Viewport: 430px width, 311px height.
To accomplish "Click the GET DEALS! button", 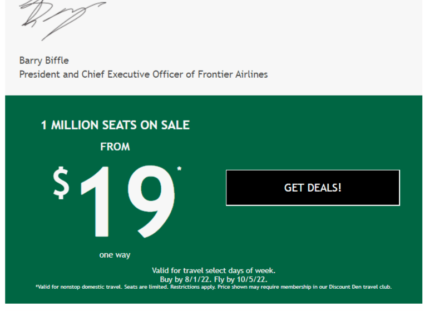I will click(313, 188).
